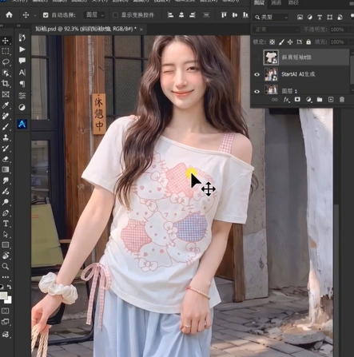Select the Zoom tool

(6, 266)
